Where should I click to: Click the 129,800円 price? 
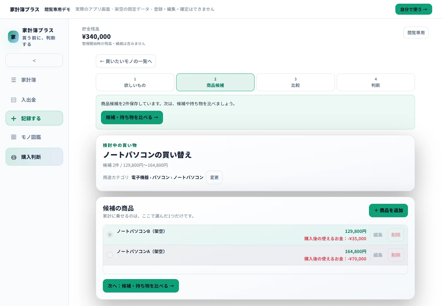[355, 231]
